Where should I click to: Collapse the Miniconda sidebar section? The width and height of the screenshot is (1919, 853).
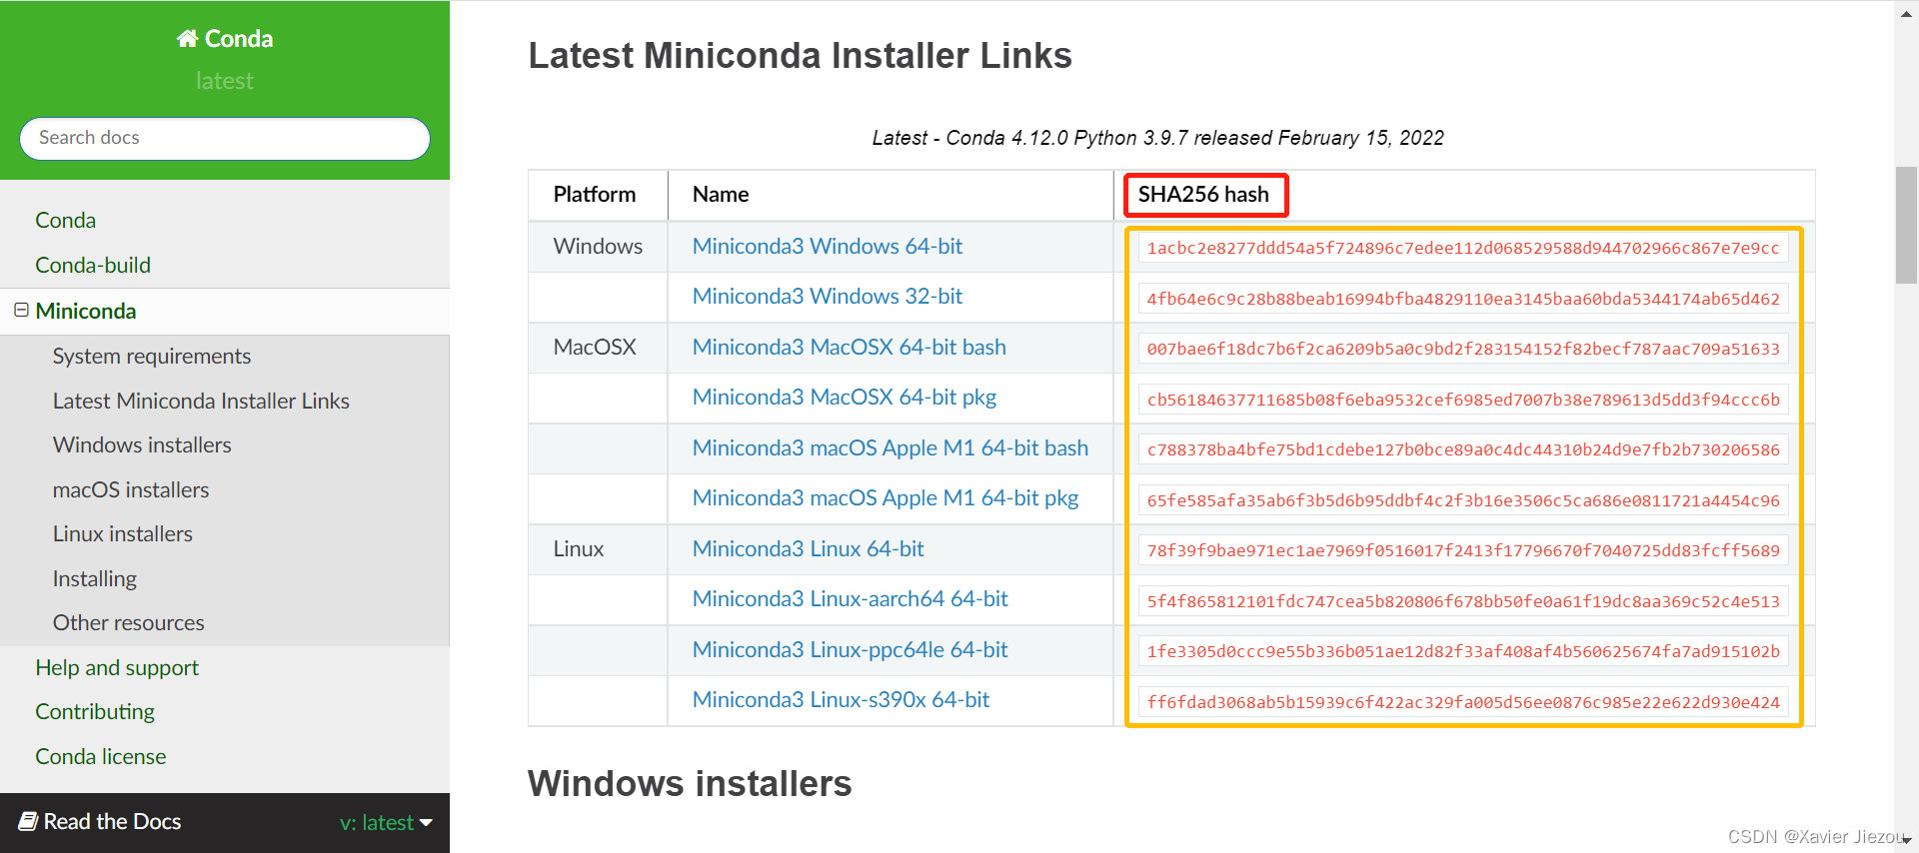21,311
